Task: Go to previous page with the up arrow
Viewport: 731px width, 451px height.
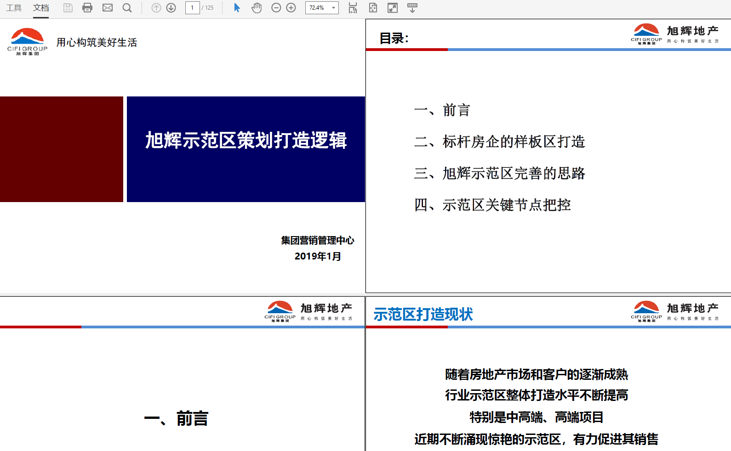Action: tap(156, 8)
